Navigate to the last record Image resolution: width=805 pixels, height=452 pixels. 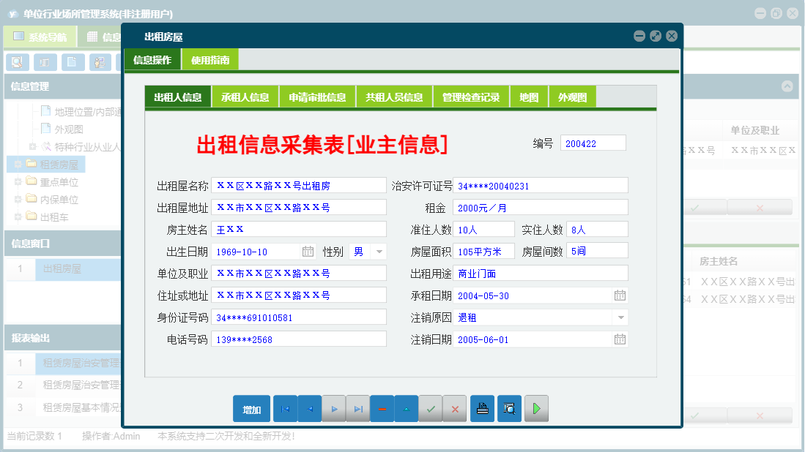click(x=357, y=408)
